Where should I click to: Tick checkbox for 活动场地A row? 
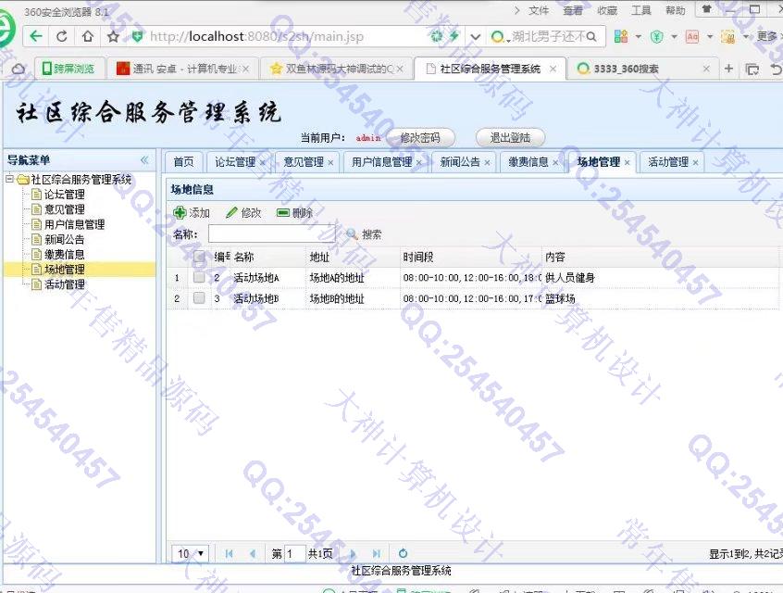(x=199, y=277)
